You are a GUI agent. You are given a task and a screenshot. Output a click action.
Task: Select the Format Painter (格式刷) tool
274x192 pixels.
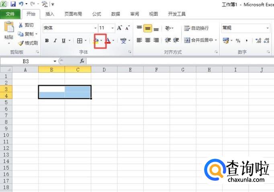click(x=28, y=43)
